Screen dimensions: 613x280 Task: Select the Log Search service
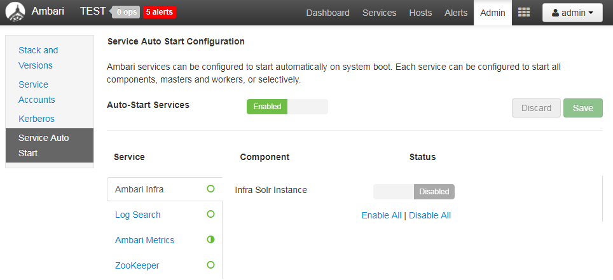click(x=137, y=215)
